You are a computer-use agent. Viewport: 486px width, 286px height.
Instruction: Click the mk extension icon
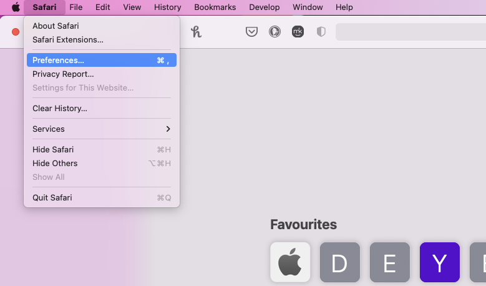[x=298, y=32]
